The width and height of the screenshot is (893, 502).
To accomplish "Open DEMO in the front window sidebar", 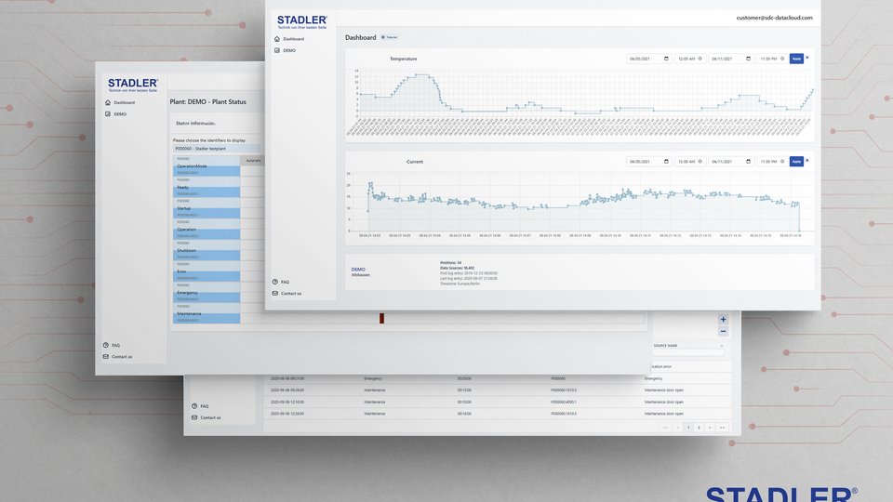I will tap(289, 50).
